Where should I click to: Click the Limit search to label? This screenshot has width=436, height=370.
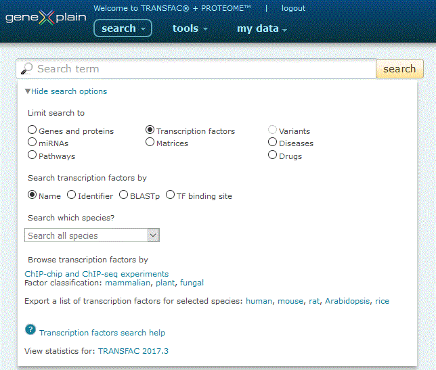pos(56,113)
